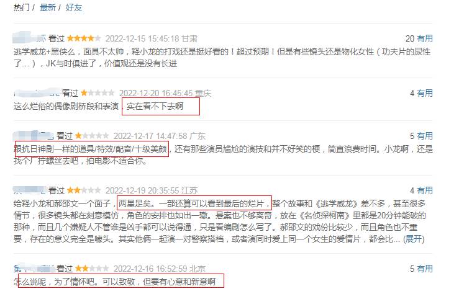Mark the 2022-12-16 北京 review as 有用
This screenshot has width=459, height=299.
[x=425, y=269]
